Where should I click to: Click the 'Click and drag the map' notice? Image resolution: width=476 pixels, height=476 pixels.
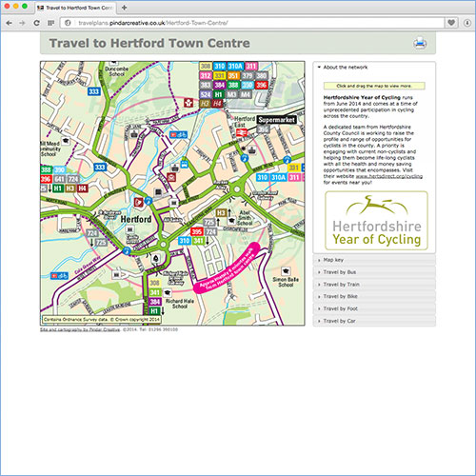[374, 86]
